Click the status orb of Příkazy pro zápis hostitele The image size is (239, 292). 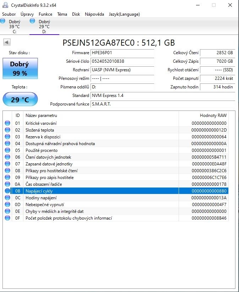[x=7, y=177]
